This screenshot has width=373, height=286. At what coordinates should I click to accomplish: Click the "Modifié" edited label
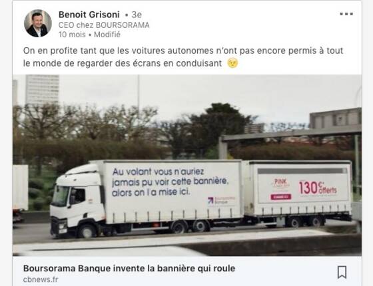click(x=107, y=35)
